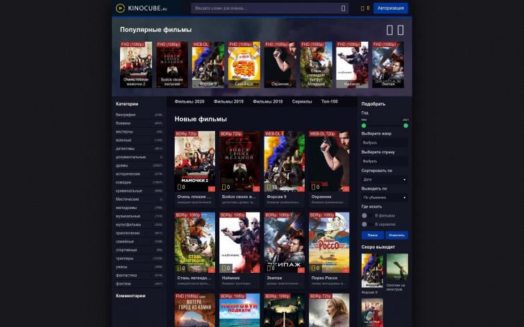Click the right green year slider handle

[406, 126]
